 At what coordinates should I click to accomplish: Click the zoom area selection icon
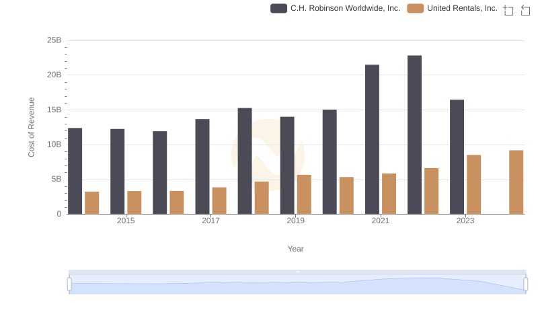(508, 10)
